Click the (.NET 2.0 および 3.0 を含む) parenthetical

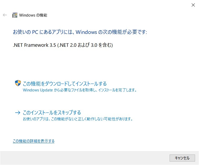click(85, 45)
